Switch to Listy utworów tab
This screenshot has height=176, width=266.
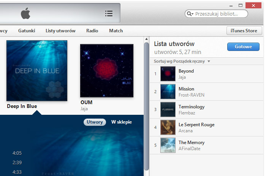60,31
